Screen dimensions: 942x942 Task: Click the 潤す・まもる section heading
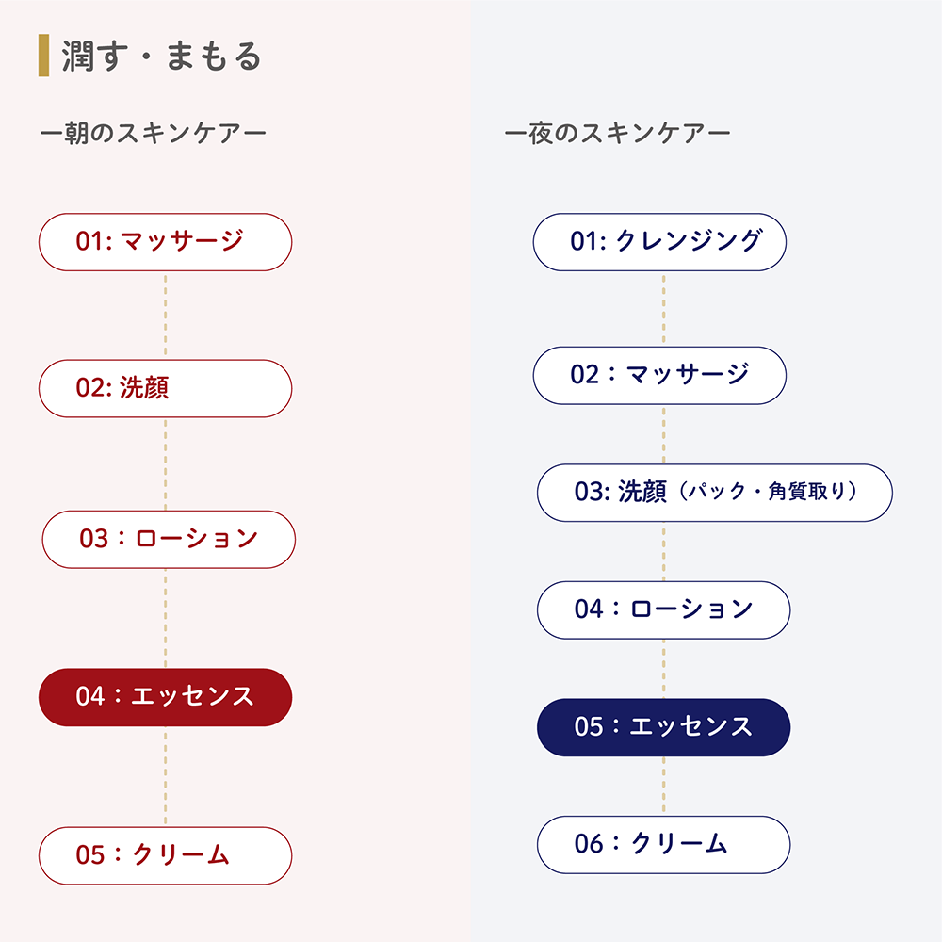(162, 56)
